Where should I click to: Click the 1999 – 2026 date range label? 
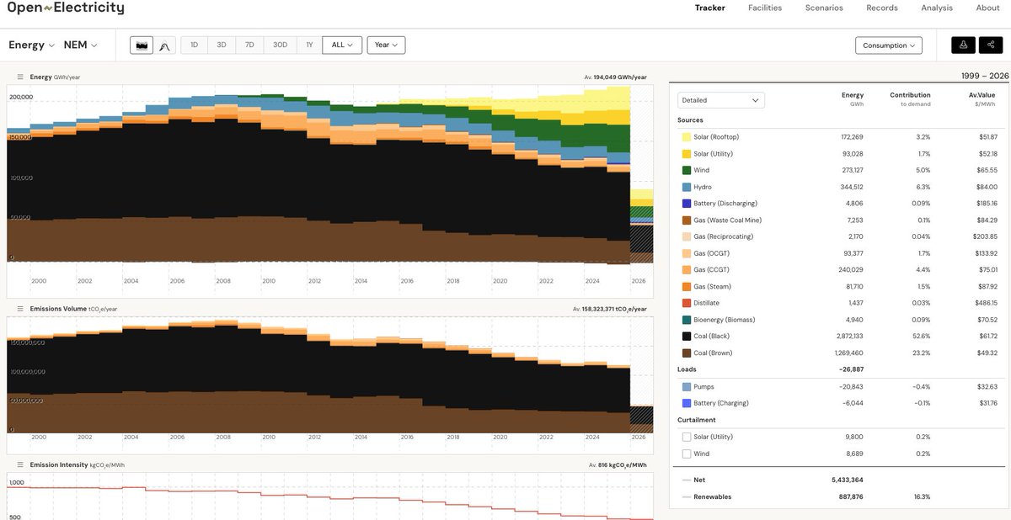click(x=985, y=76)
